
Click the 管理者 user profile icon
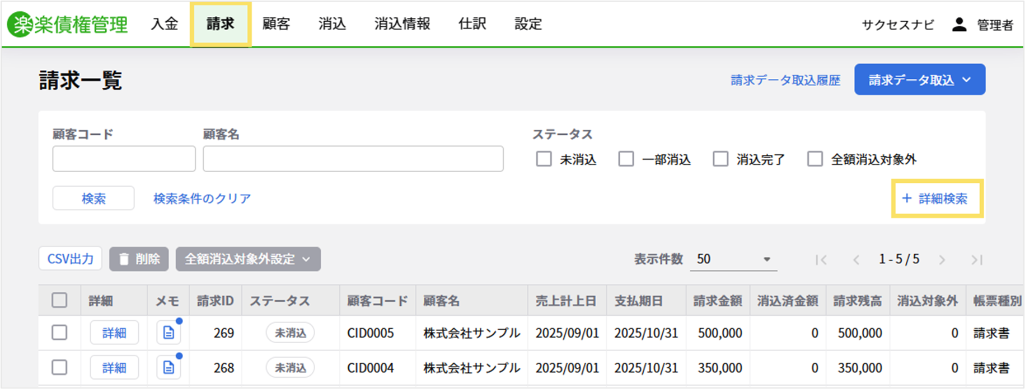click(960, 25)
